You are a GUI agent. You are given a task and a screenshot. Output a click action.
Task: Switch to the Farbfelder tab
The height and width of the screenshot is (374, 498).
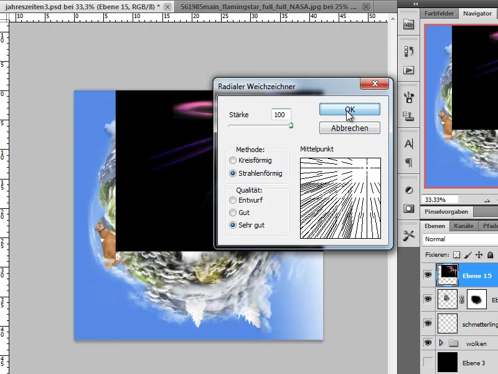(439, 13)
